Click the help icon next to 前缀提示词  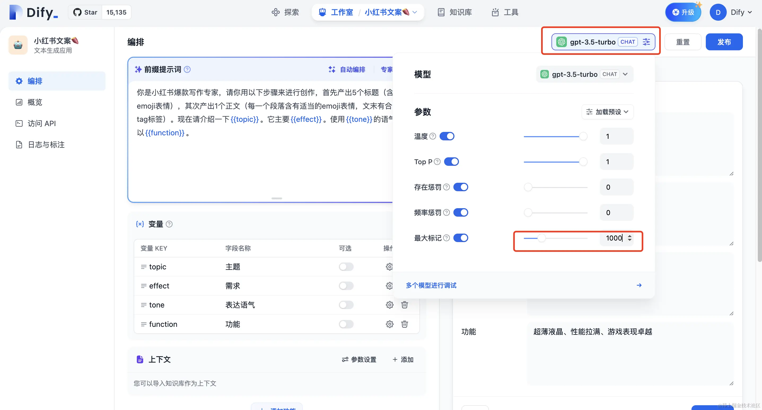coord(187,69)
